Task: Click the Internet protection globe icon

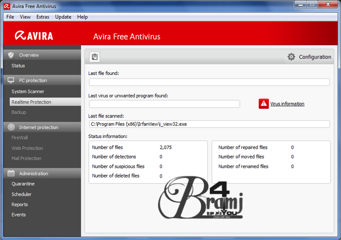Action: pos(11,127)
